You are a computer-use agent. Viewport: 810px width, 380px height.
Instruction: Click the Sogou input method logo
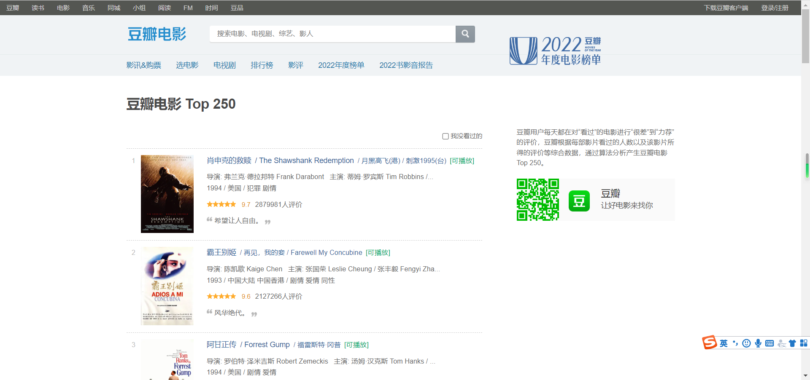[x=709, y=343]
